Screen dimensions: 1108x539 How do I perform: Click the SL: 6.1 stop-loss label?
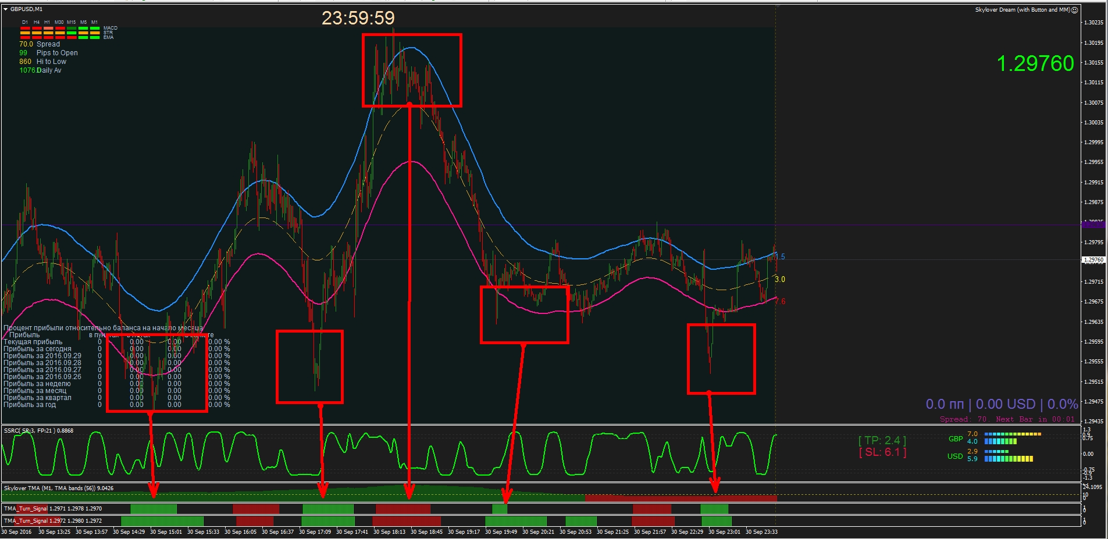(882, 452)
